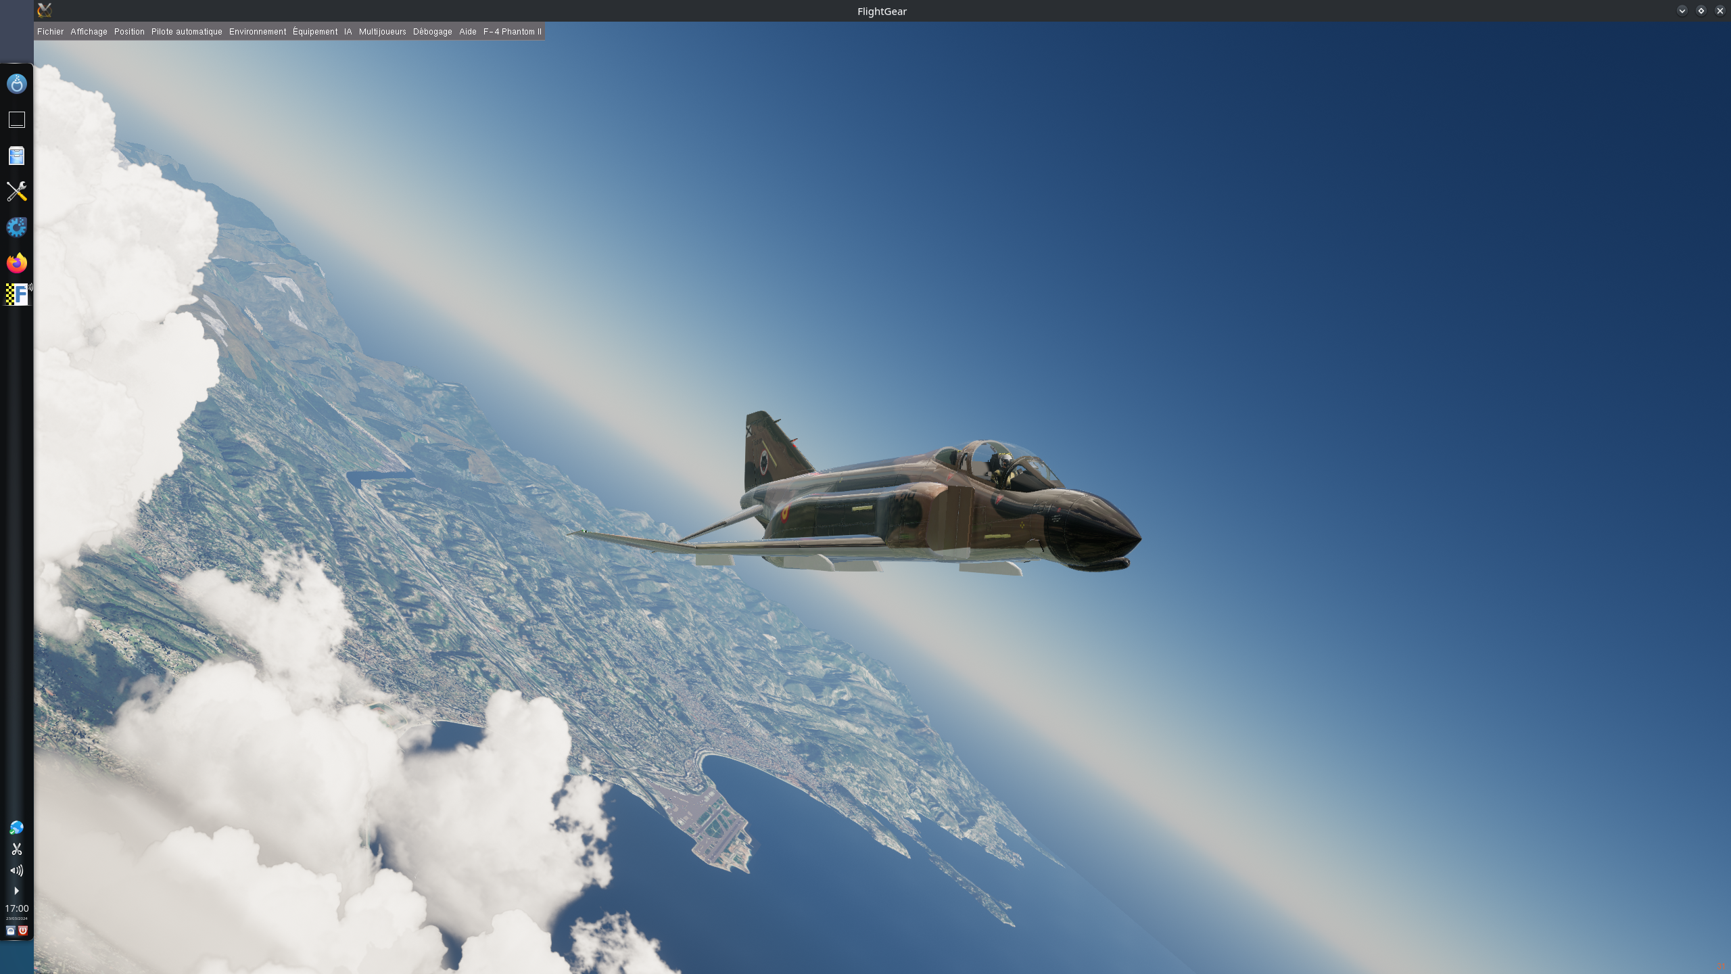Select the FlightGear taskbar icon
This screenshot has width=1731, height=974.
[16, 294]
